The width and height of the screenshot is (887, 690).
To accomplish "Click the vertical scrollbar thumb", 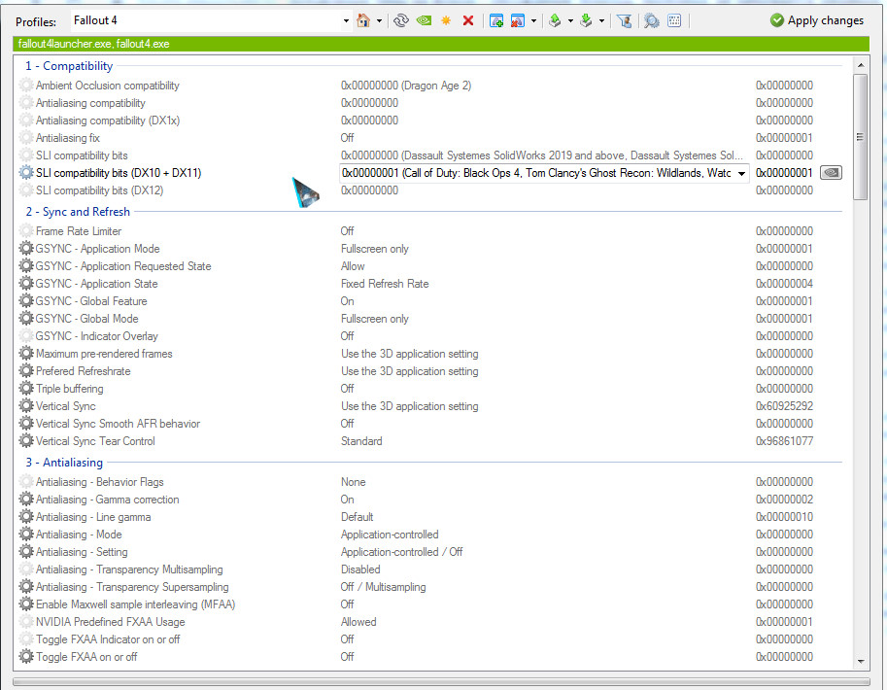I will 861,137.
